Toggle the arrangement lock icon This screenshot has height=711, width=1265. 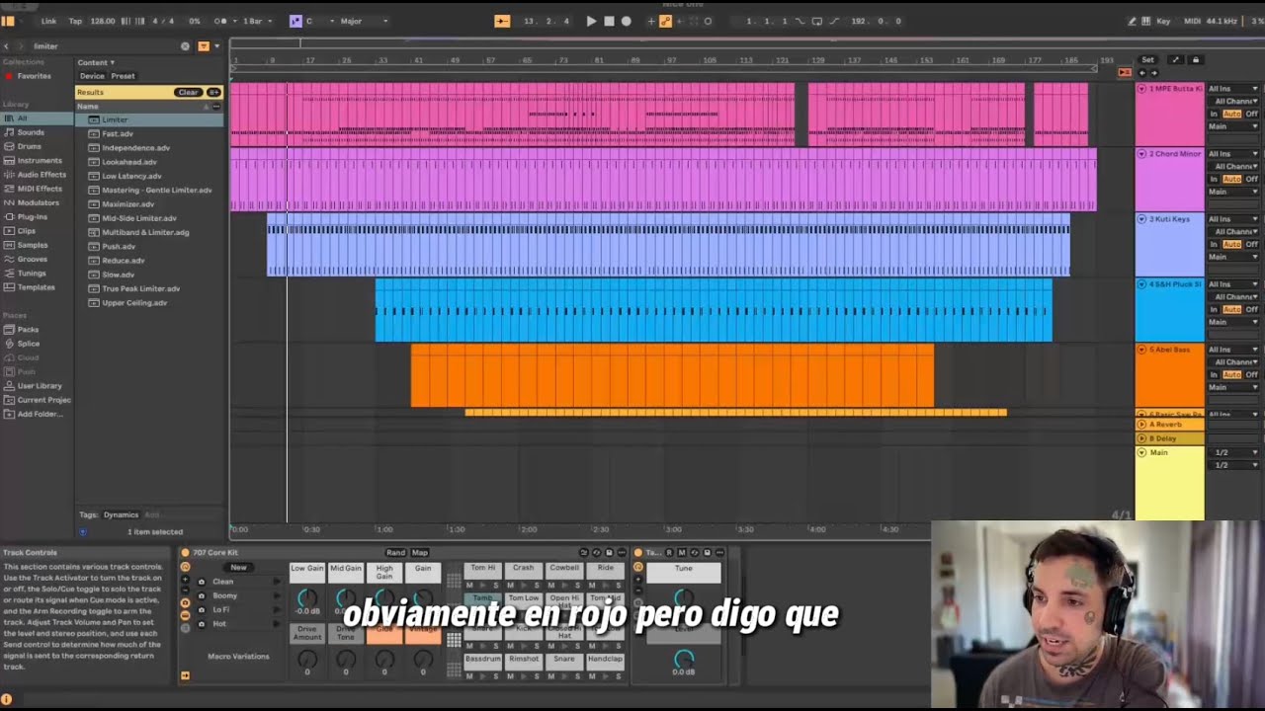coord(1195,59)
